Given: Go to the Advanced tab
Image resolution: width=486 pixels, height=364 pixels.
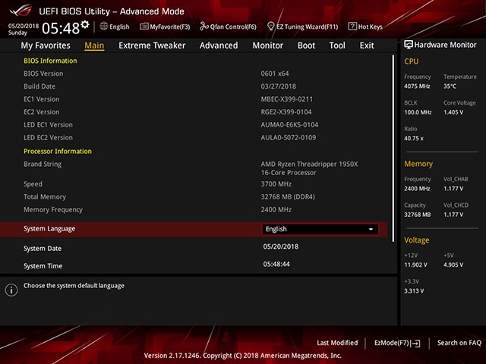Looking at the screenshot, I should click(219, 45).
